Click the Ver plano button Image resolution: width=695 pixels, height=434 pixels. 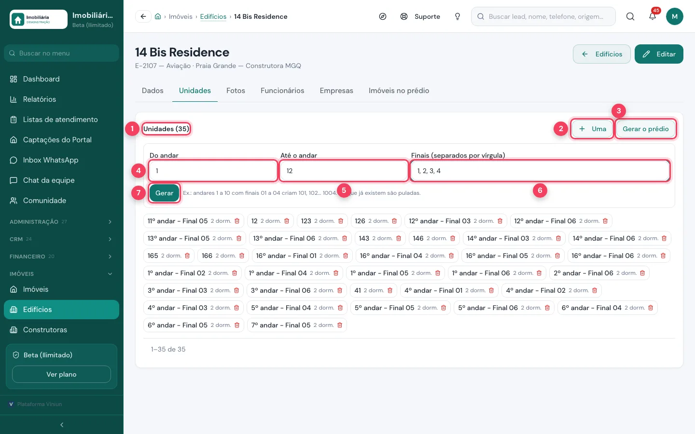coord(61,374)
